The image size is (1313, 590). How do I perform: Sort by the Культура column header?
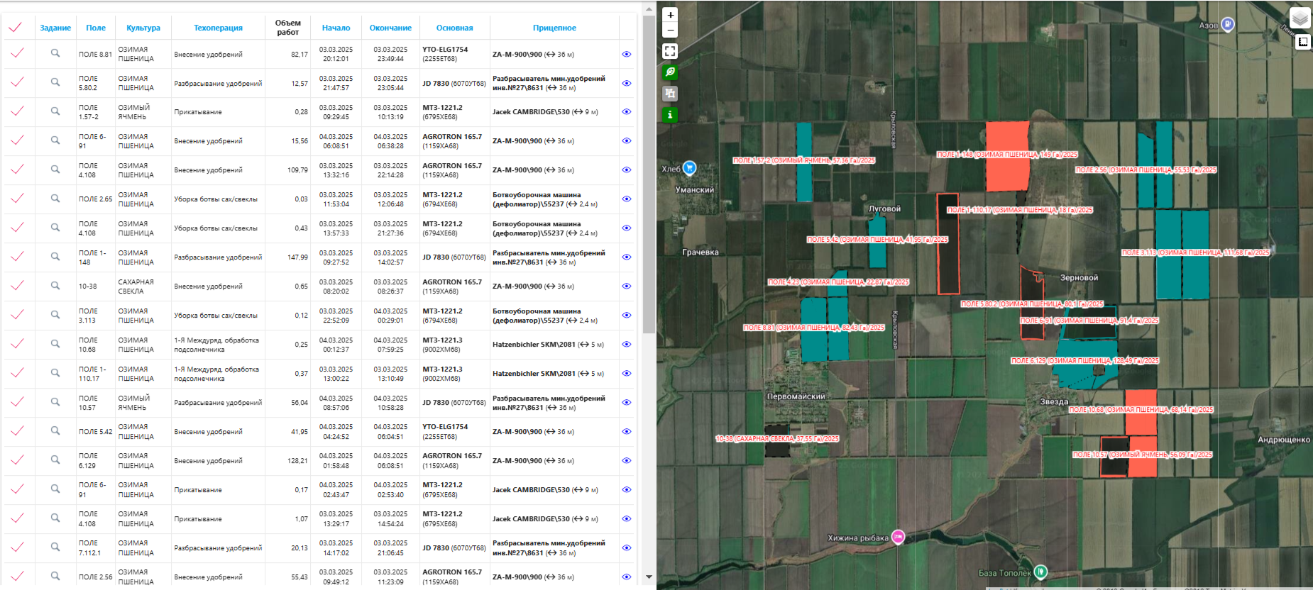click(143, 28)
